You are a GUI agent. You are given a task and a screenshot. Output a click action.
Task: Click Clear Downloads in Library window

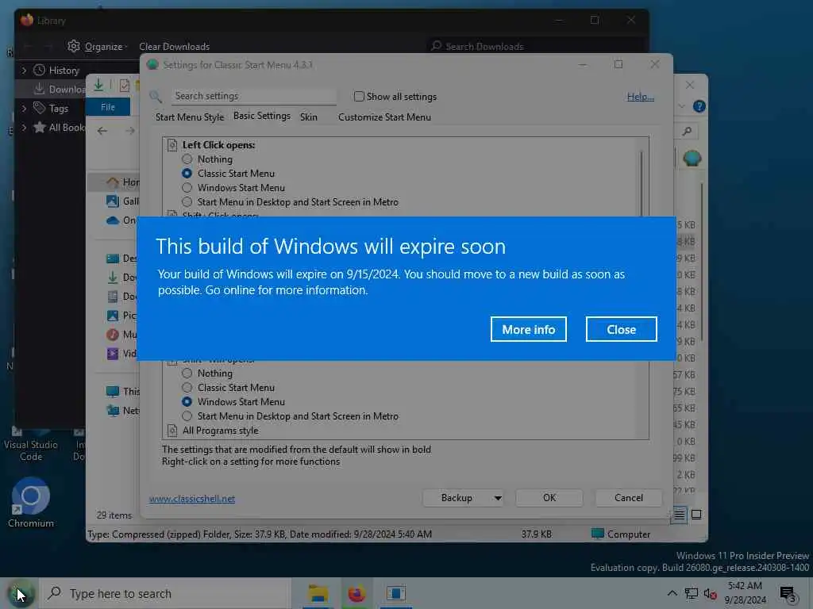pos(174,47)
